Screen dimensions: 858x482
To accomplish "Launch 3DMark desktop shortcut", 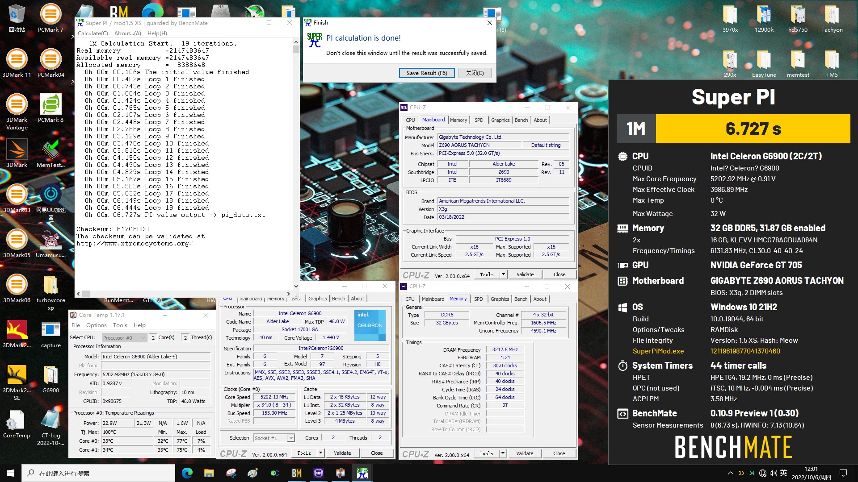I will (17, 153).
